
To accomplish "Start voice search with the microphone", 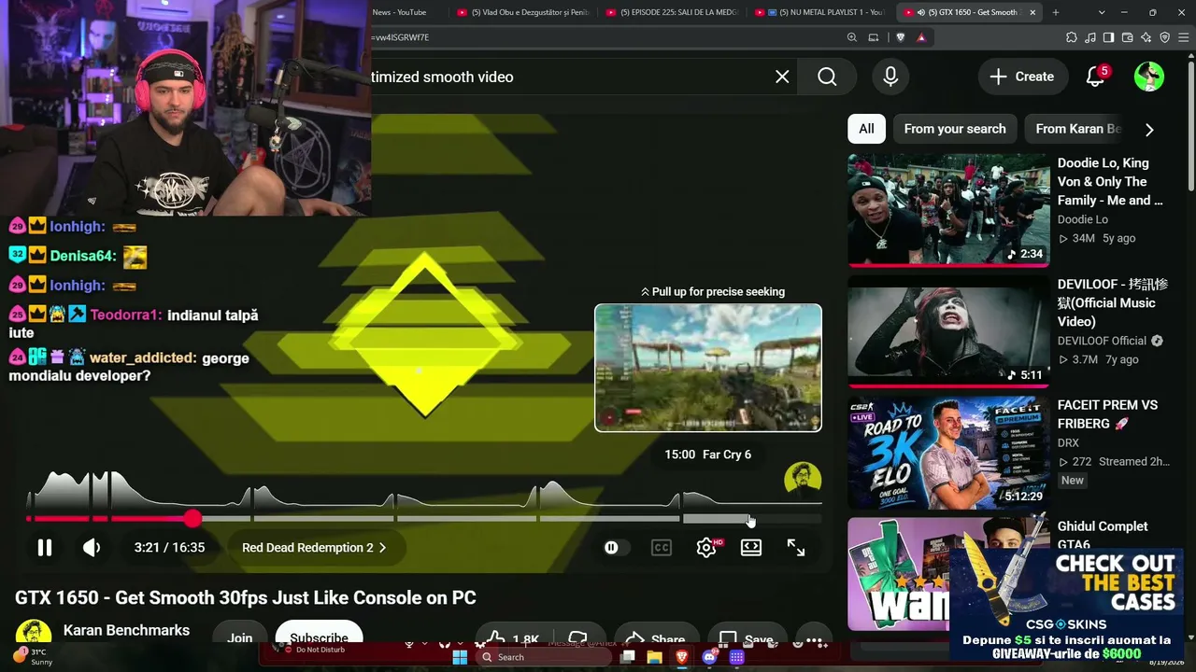I will coord(890,77).
